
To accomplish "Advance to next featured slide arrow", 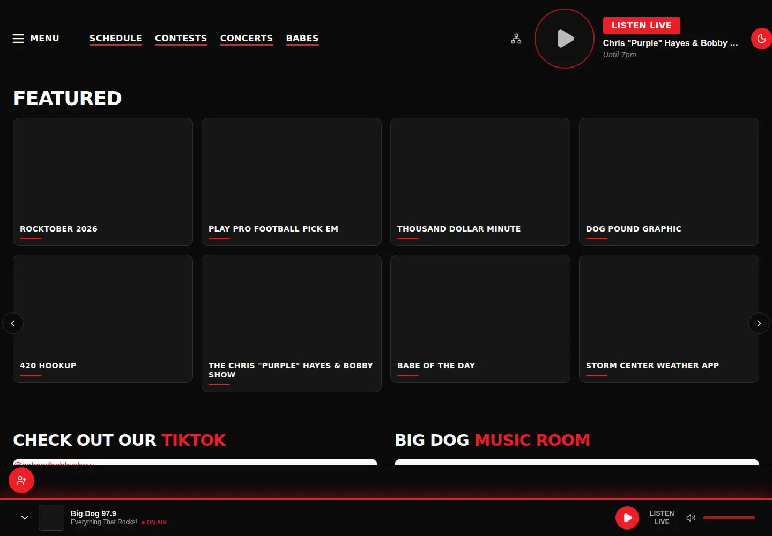I will (x=759, y=323).
